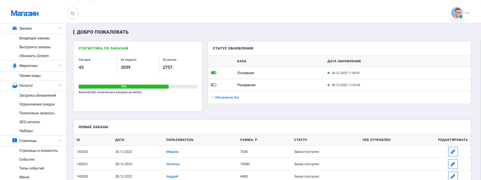
Task: Collapse the Каталог section chevron
Action: pos(60,85)
